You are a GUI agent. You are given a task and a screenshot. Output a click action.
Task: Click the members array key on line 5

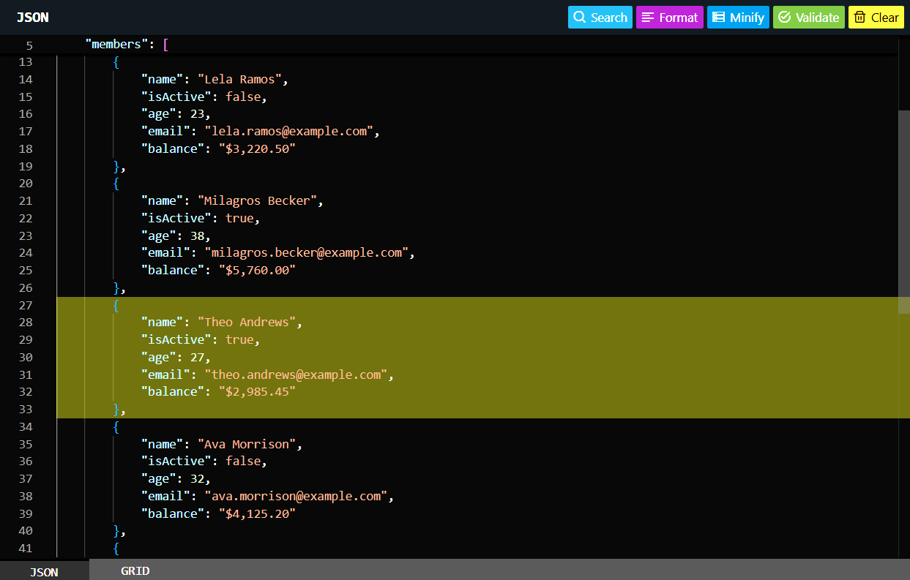[116, 44]
